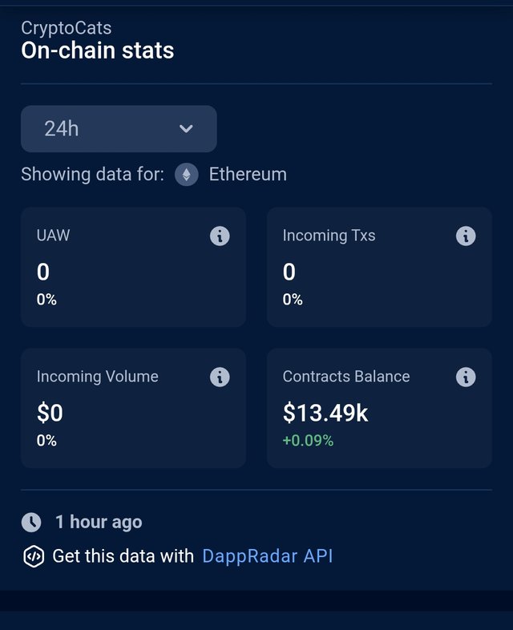Image resolution: width=513 pixels, height=630 pixels.
Task: Click the Incoming Txs info icon
Action: click(466, 236)
